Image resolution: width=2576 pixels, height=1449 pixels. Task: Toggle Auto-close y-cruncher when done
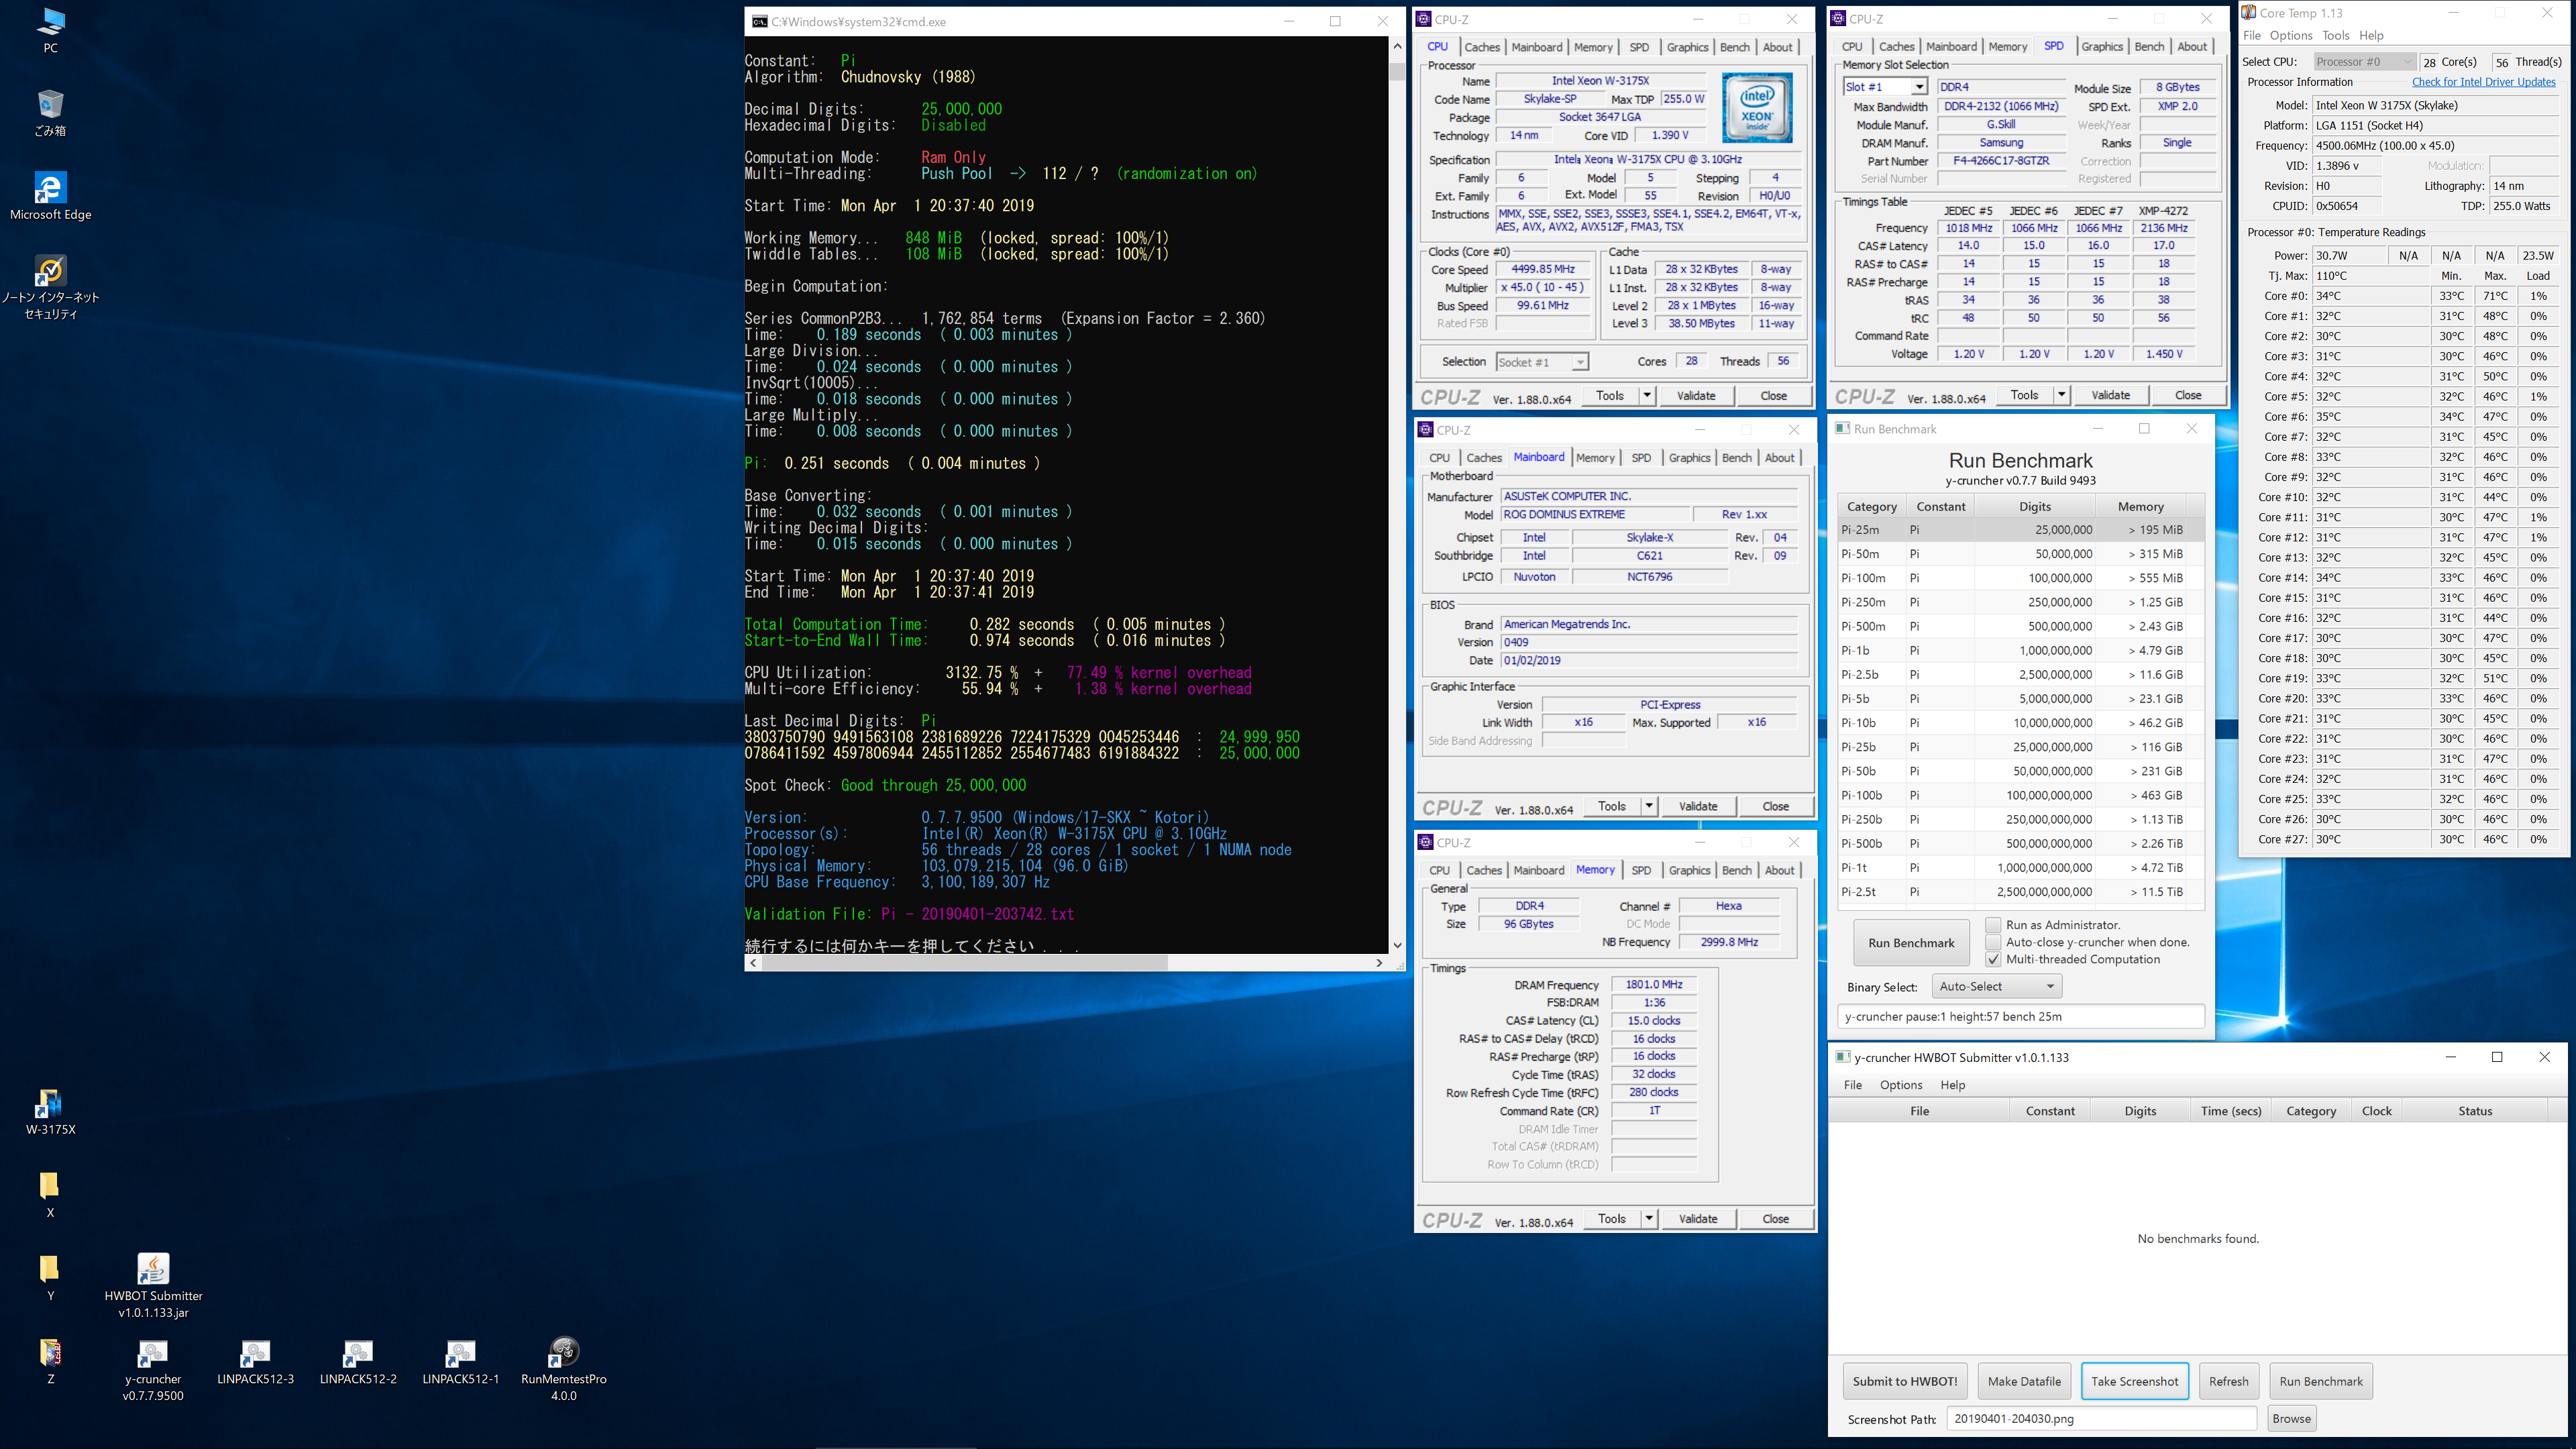[x=1993, y=942]
